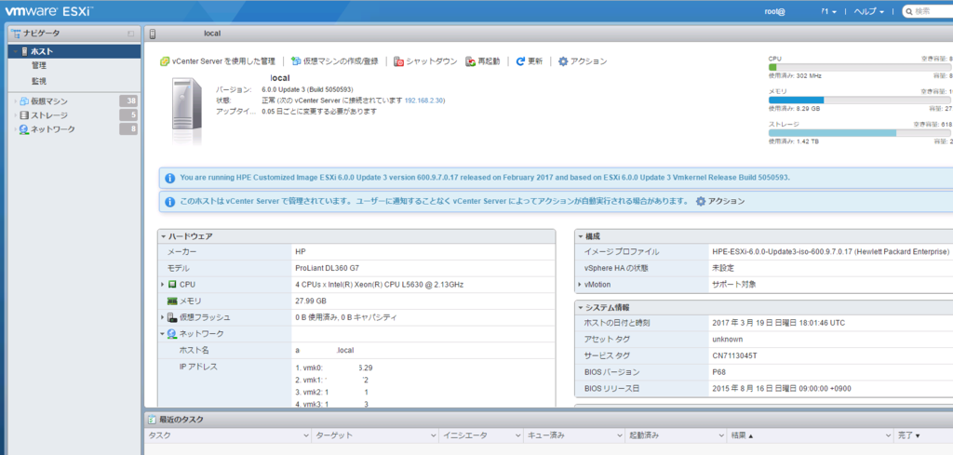953x455 pixels.
Task: Expand the 仮想マシン tree node arrow
Action: coord(15,101)
